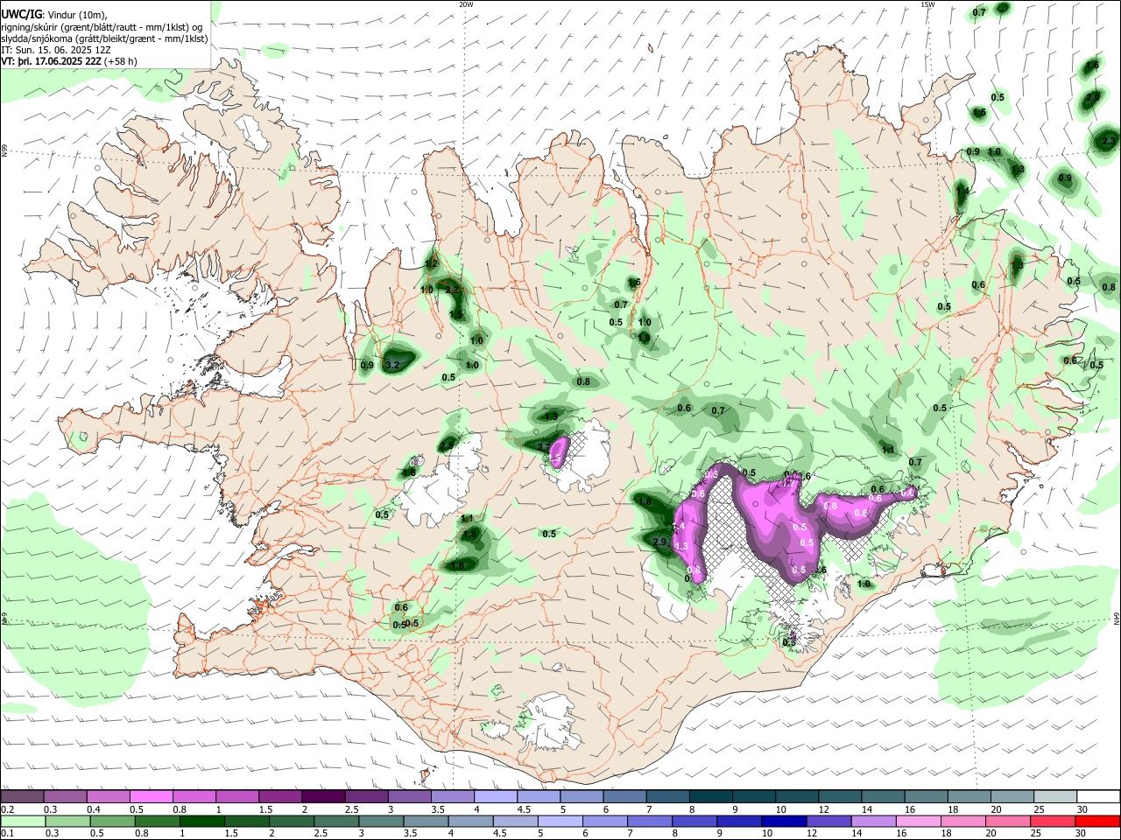This screenshot has width=1121, height=840.
Task: Click the 'UWC/IG: Vindur (10m)' title text
Action: coord(54,14)
